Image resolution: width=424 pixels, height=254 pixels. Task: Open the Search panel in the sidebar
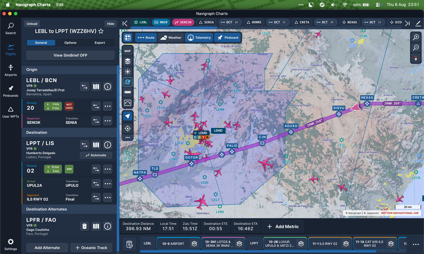point(11,29)
